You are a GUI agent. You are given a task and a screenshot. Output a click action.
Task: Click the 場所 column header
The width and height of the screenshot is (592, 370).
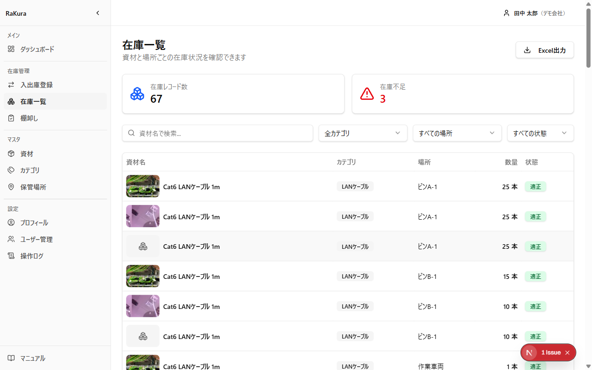425,162
